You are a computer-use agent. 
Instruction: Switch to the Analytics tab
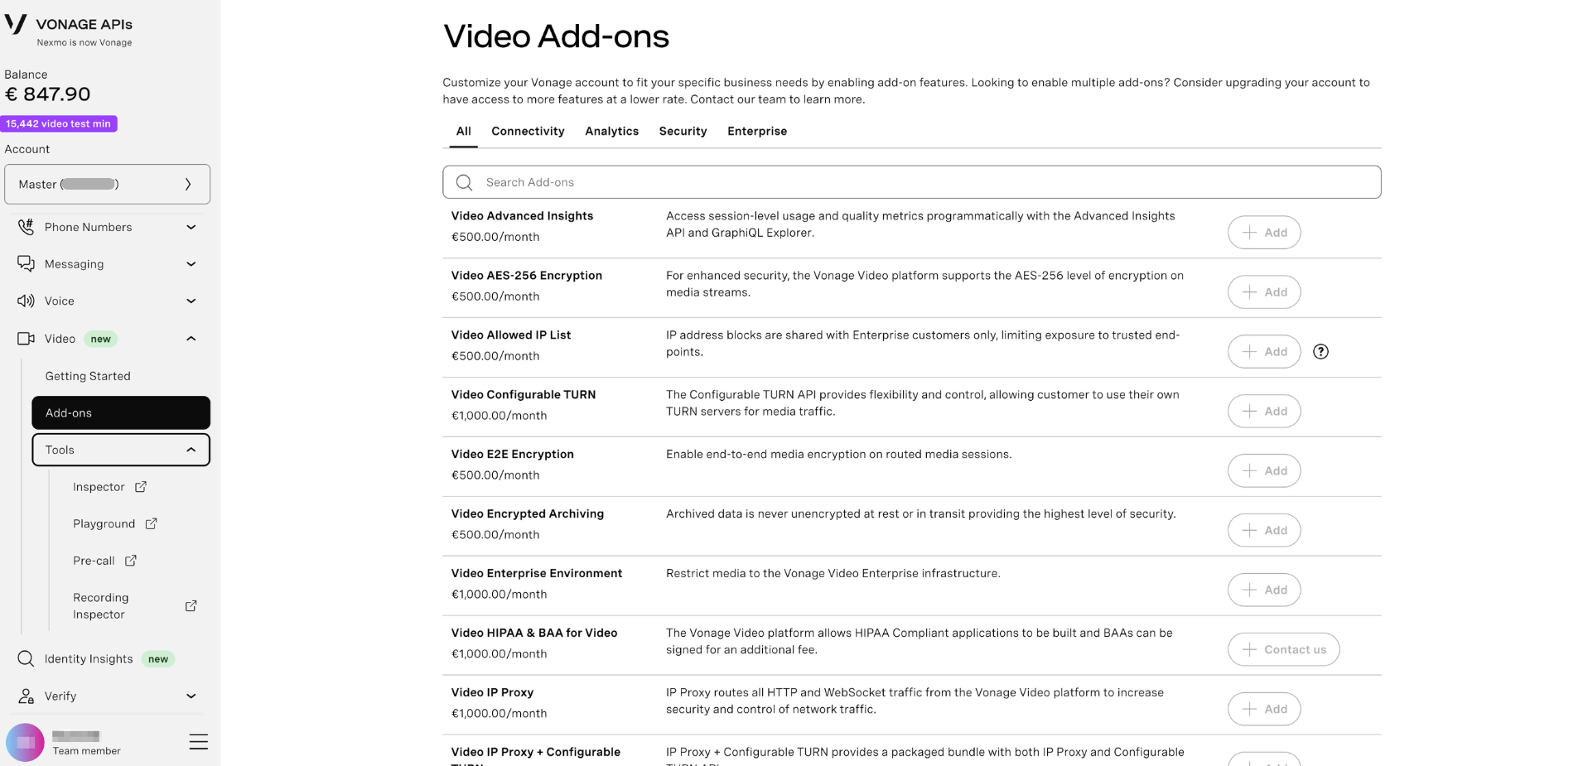tap(611, 131)
